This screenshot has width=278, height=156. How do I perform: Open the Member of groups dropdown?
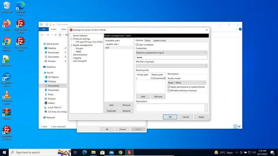tap(172, 66)
